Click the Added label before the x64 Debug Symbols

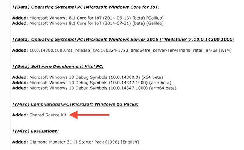click(x=20, y=77)
